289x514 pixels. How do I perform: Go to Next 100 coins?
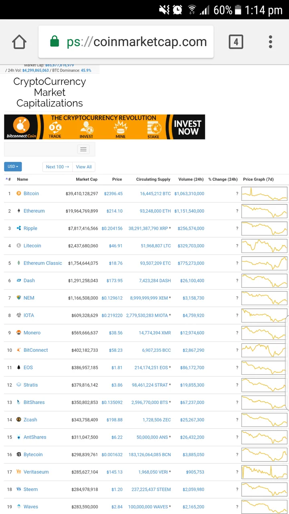point(57,167)
